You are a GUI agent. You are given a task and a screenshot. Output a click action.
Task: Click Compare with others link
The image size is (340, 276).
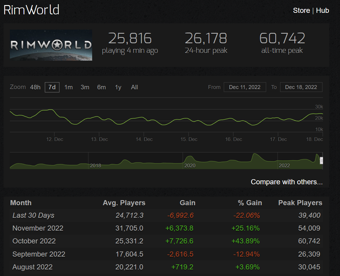[x=287, y=182]
